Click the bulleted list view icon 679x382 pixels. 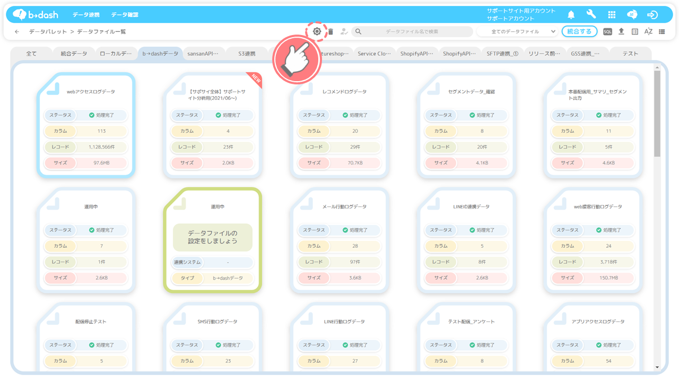pos(662,32)
